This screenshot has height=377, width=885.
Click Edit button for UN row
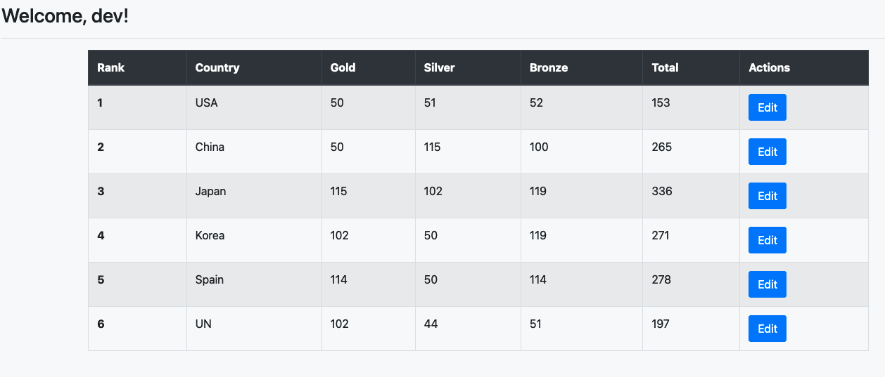pyautogui.click(x=767, y=329)
